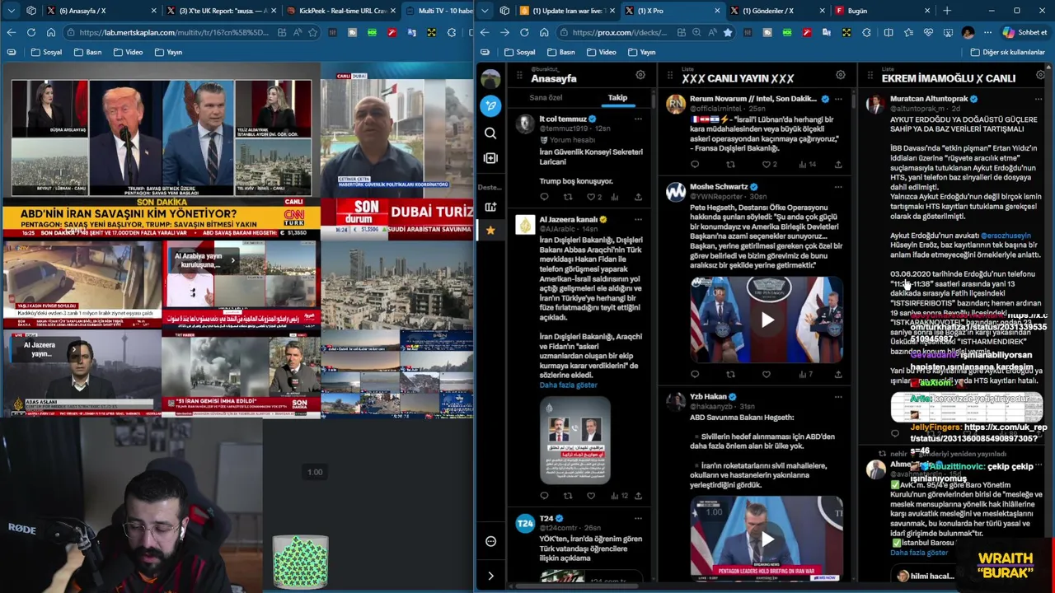Open profile avatar in X Pro sidebar
Viewport: 1055px width, 593px height.
[x=490, y=79]
